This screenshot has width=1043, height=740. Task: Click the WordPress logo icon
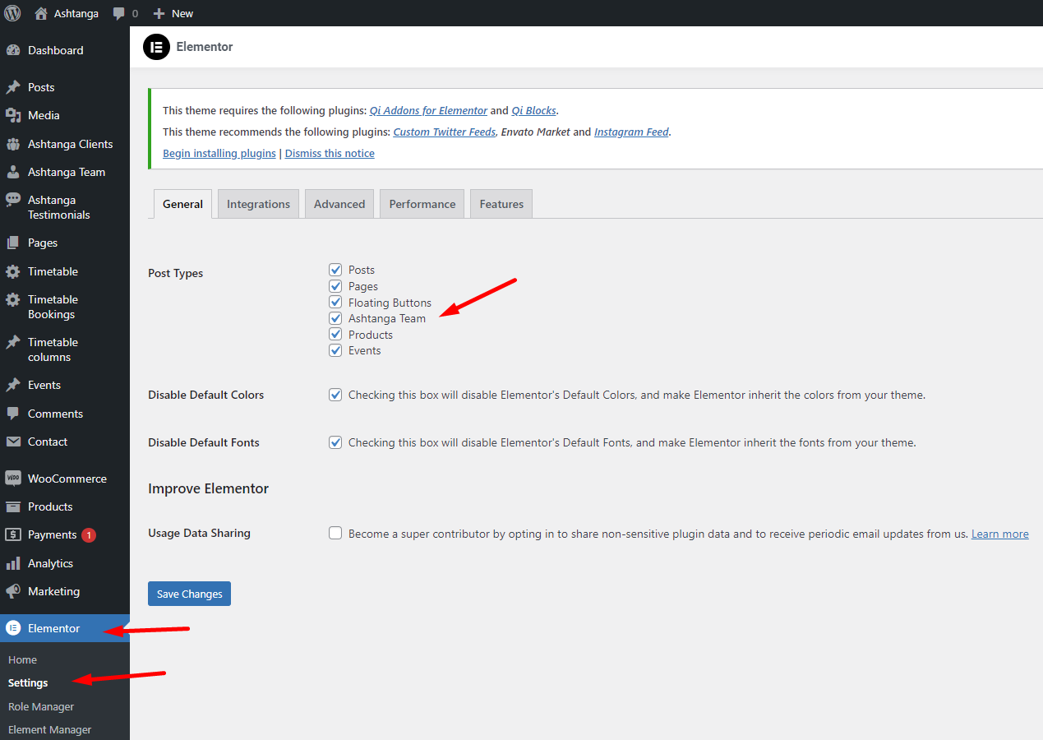(12, 13)
